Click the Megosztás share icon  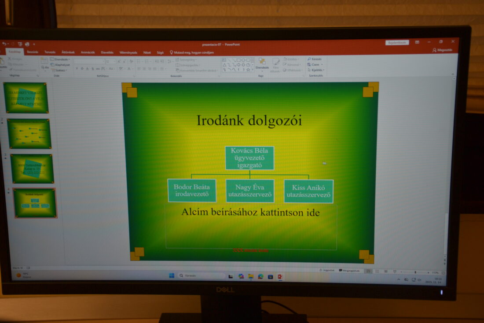click(x=435, y=50)
